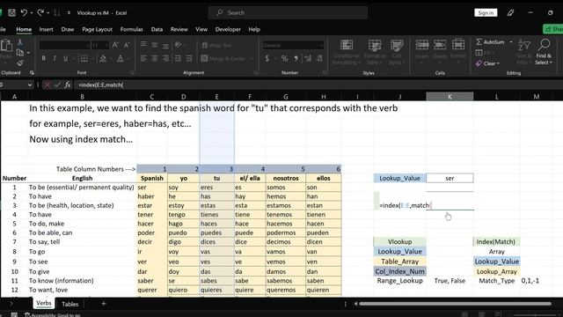Center text horizontally
Screen dimensions: 563x317
(x=155, y=58)
